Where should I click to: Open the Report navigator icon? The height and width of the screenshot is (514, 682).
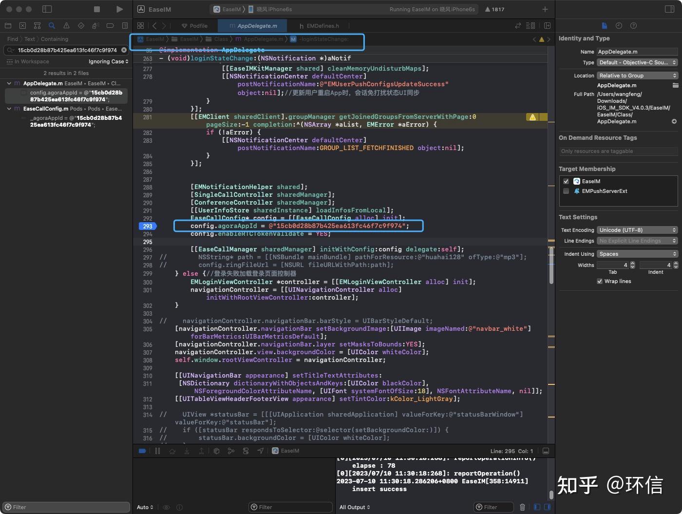pyautogui.click(x=125, y=26)
